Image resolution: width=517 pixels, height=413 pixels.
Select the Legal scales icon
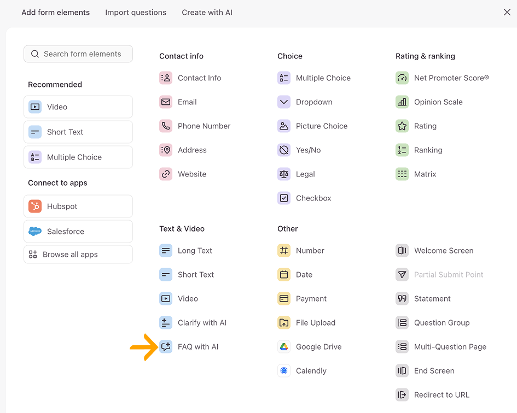(283, 174)
